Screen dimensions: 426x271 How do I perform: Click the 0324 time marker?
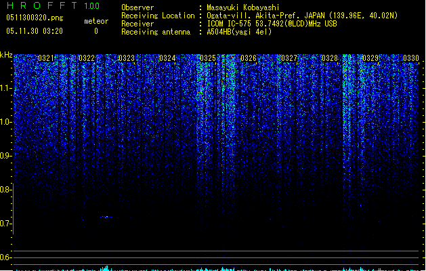tap(167, 58)
